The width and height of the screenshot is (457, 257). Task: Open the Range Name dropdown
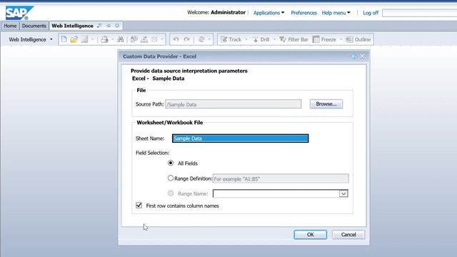pyautogui.click(x=343, y=193)
